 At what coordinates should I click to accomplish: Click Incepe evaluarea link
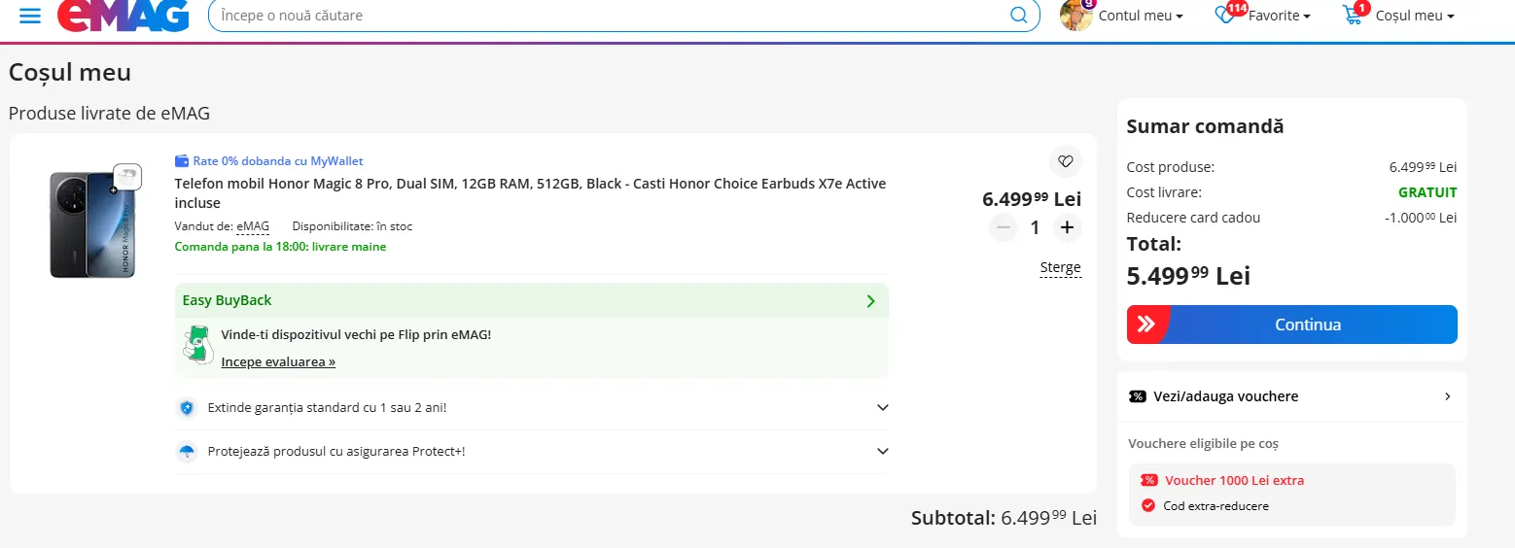[x=278, y=361]
